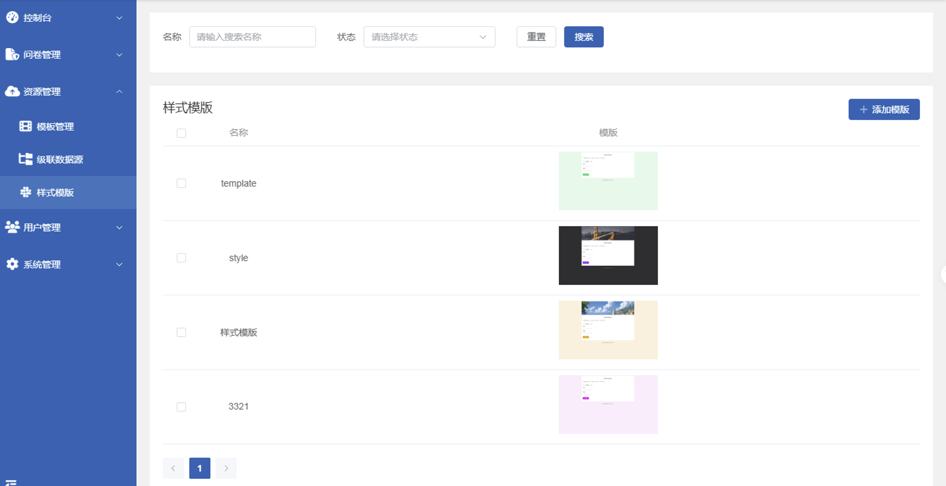Open the 系统管理 sidebar menu
The height and width of the screenshot is (486, 946).
click(68, 264)
